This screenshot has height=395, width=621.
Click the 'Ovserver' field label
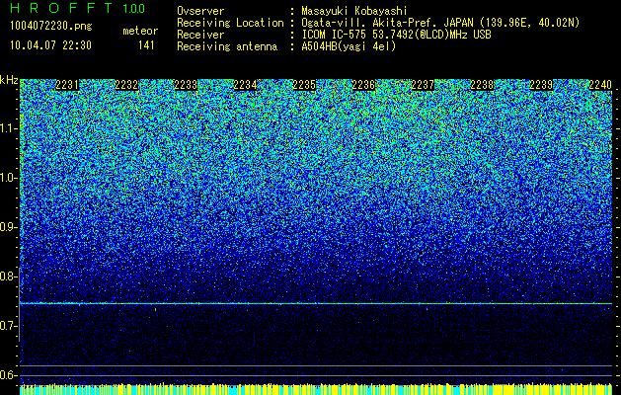click(200, 11)
